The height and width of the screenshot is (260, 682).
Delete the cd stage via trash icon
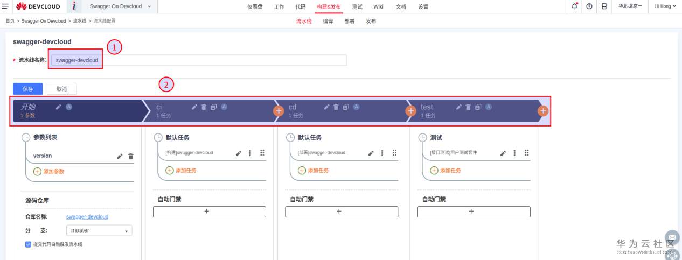point(336,107)
